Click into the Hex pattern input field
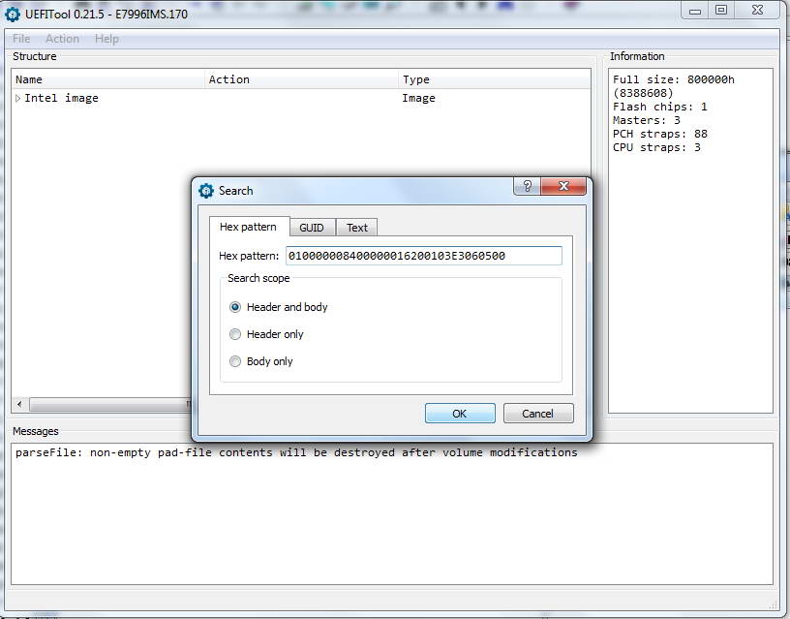The width and height of the screenshot is (790, 619). [x=424, y=256]
